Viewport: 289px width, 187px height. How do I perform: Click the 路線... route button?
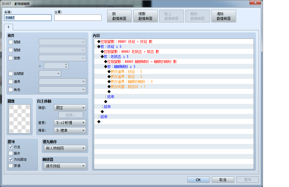[x=71, y=115]
